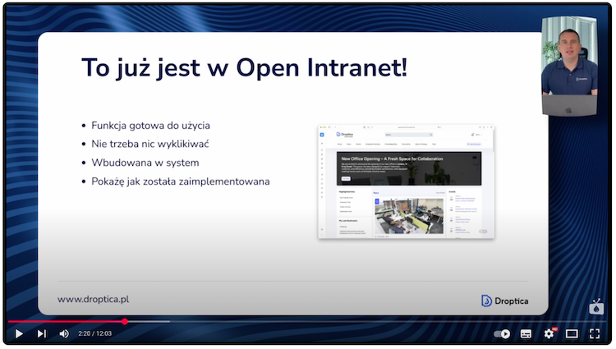Click the 2:20 / 12:03 time display
The image size is (616, 349).
94,333
